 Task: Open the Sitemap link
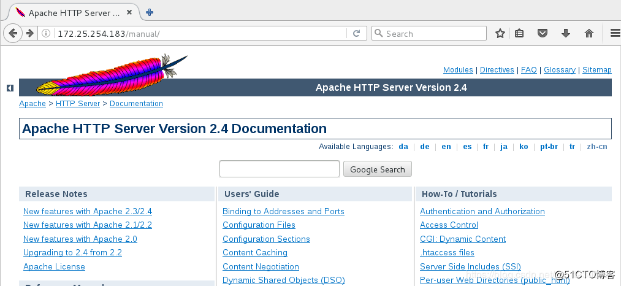click(x=597, y=70)
